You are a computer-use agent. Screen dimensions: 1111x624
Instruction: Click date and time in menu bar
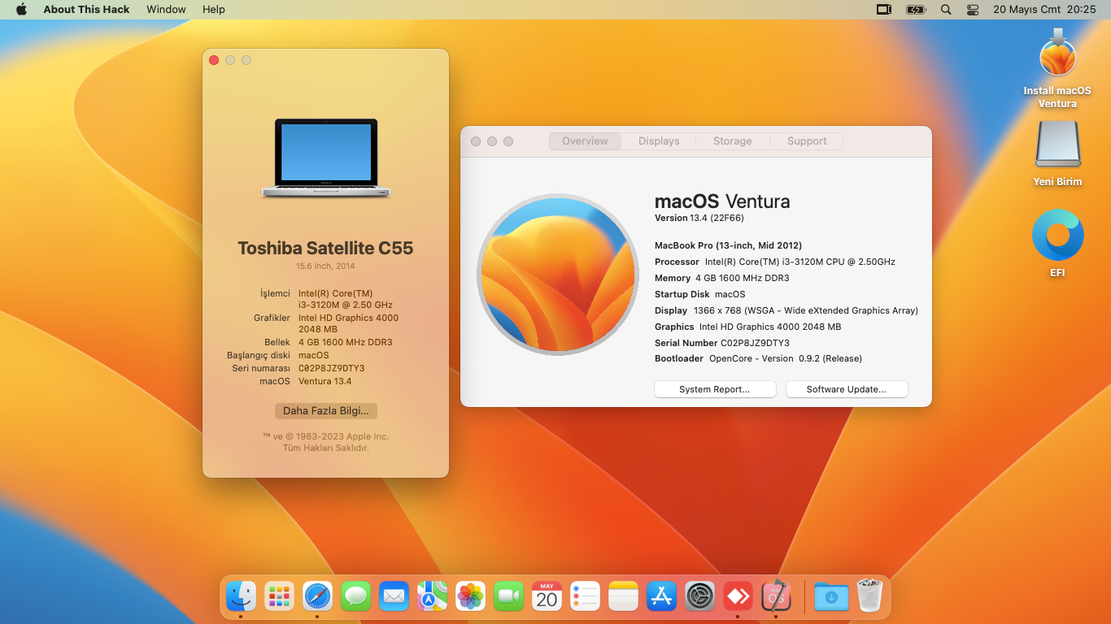click(1044, 10)
